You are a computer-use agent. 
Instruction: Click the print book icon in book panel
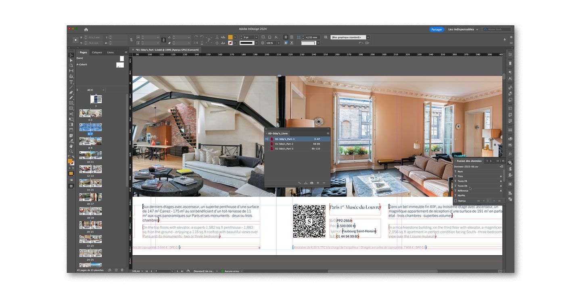311,183
